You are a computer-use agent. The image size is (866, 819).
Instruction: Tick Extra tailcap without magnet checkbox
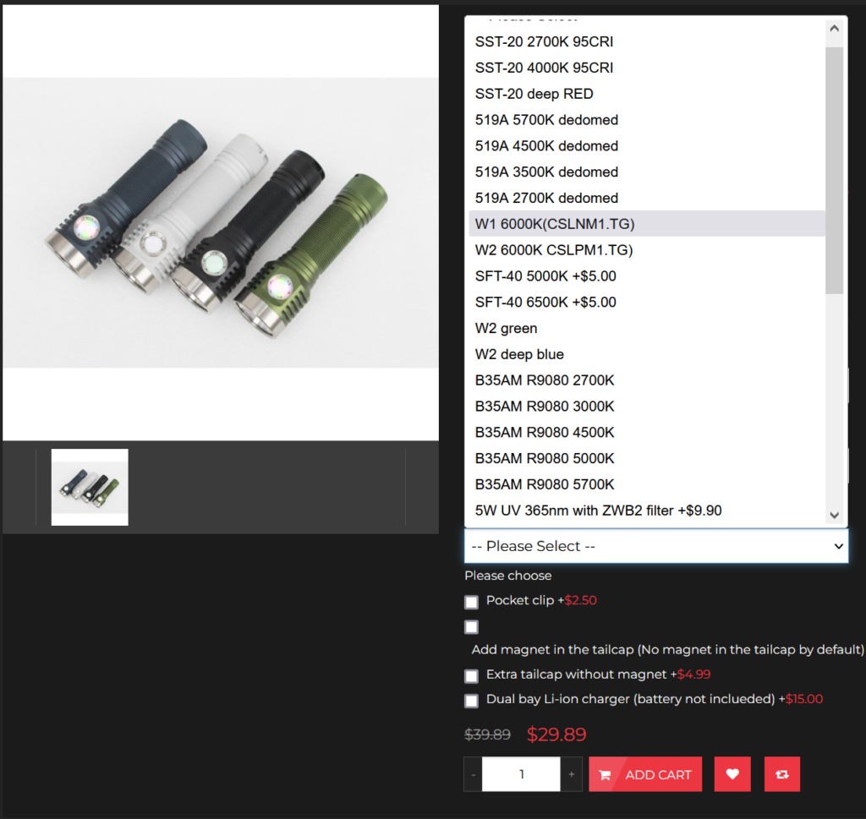(x=471, y=676)
